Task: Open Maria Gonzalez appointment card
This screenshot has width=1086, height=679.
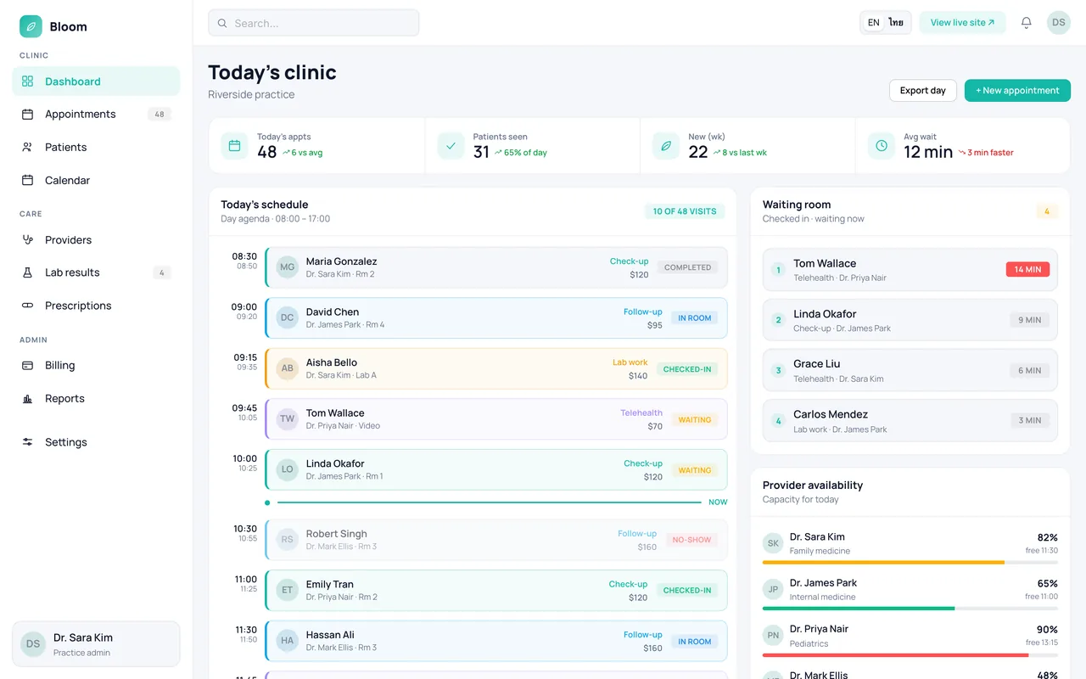Action: coord(496,267)
